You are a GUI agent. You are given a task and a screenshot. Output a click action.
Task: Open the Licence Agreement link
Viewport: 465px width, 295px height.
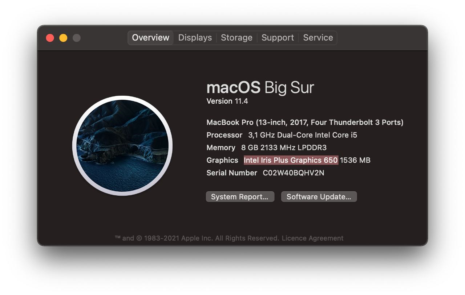point(312,238)
